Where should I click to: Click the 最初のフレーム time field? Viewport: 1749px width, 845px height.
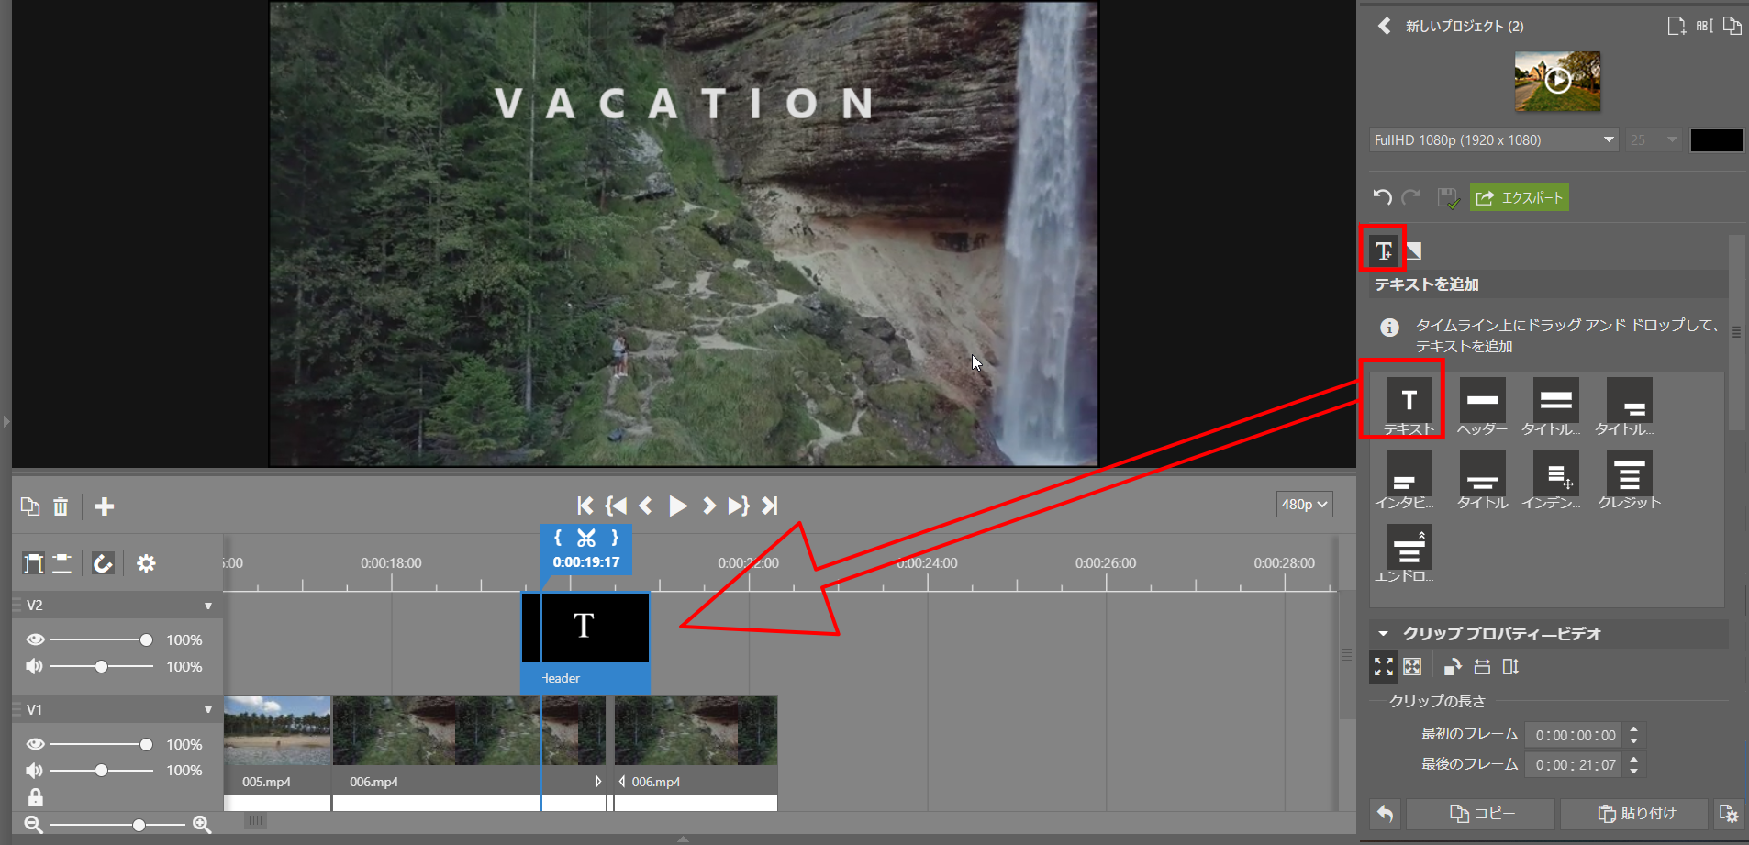pos(1575,735)
